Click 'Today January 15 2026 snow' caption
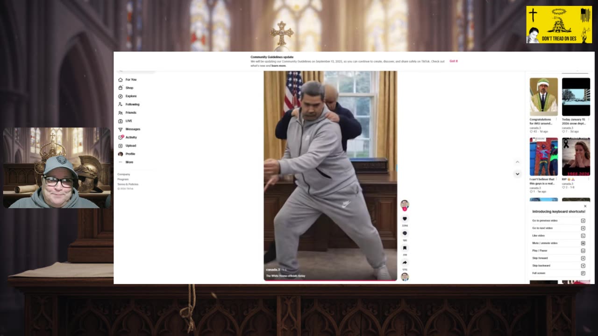 point(574,121)
